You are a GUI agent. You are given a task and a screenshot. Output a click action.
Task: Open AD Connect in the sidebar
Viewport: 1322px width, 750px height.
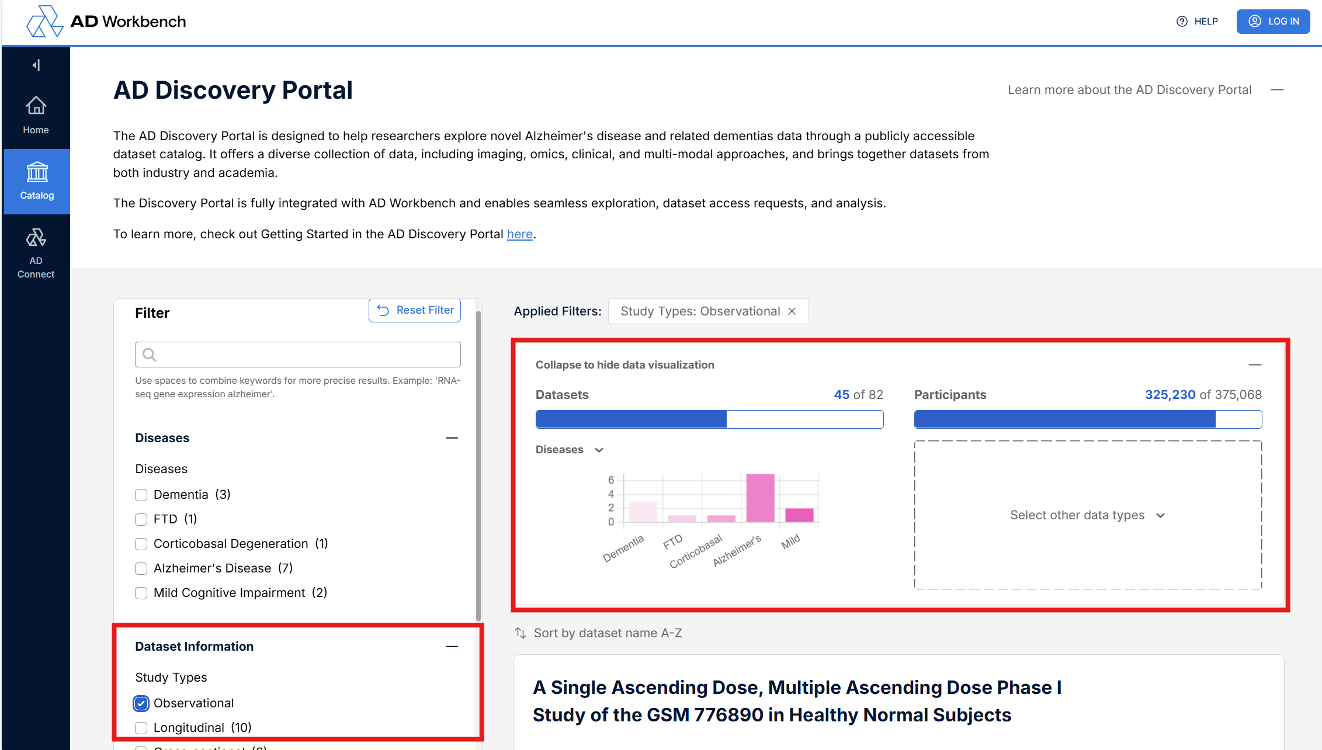click(x=36, y=253)
